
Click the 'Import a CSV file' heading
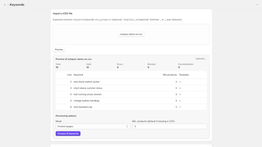pos(63,13)
